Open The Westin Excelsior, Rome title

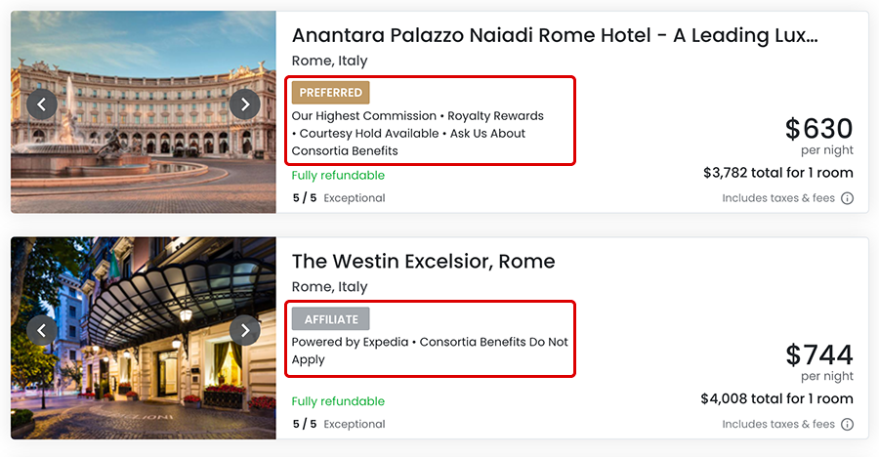423,262
